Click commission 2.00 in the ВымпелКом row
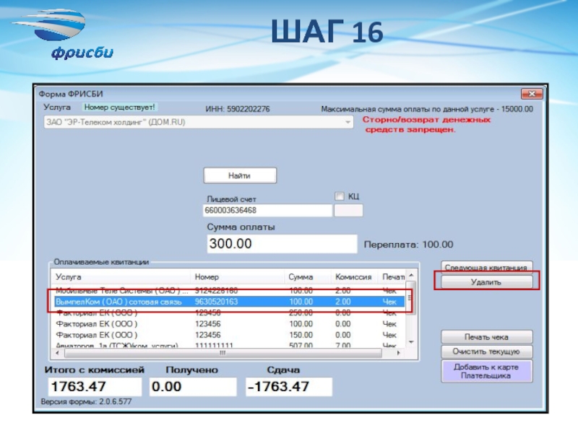This screenshot has height=433, width=578. (342, 302)
